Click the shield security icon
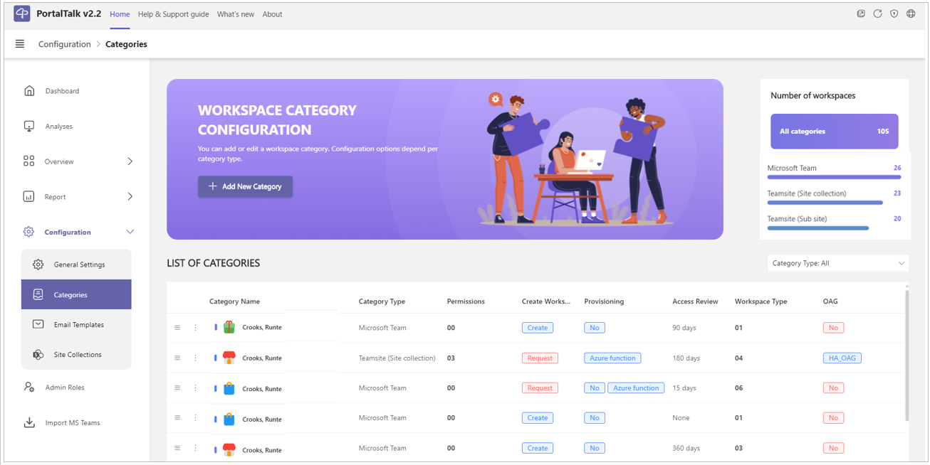Screen dimensions: 930x465 894,14
